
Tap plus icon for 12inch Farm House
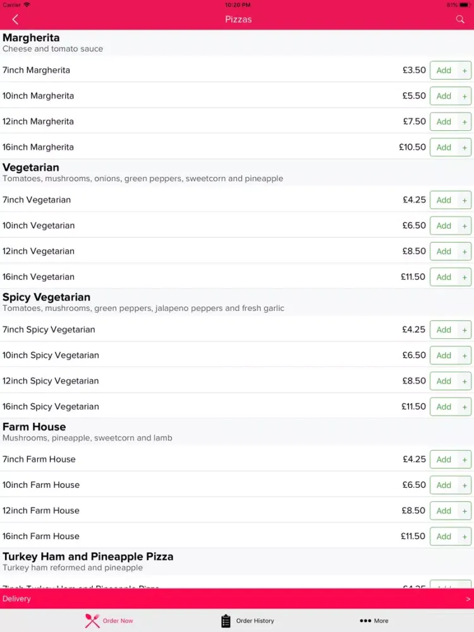tap(465, 511)
